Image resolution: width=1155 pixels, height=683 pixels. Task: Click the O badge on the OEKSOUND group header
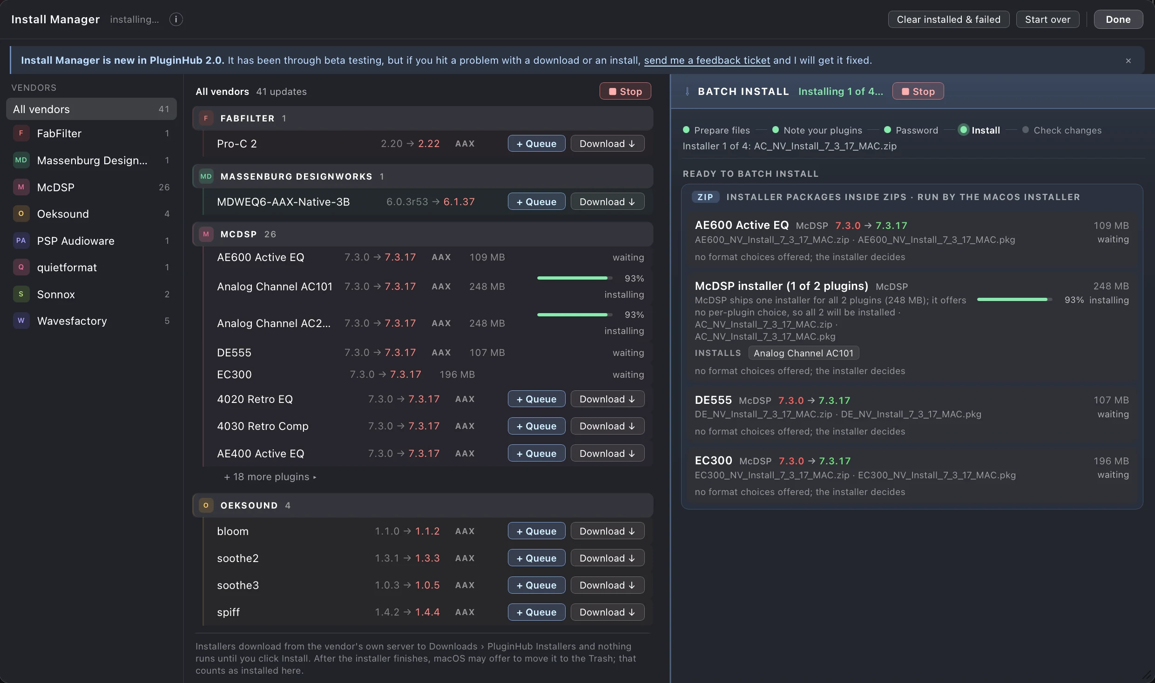pyautogui.click(x=206, y=506)
